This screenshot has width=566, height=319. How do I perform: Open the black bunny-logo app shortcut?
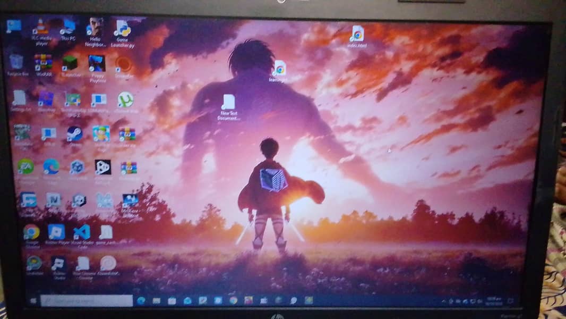[x=103, y=171]
